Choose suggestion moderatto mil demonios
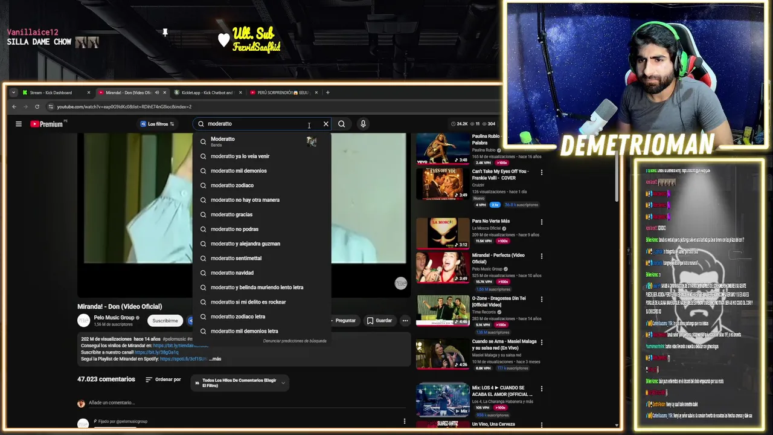This screenshot has width=773, height=435. coord(261,170)
